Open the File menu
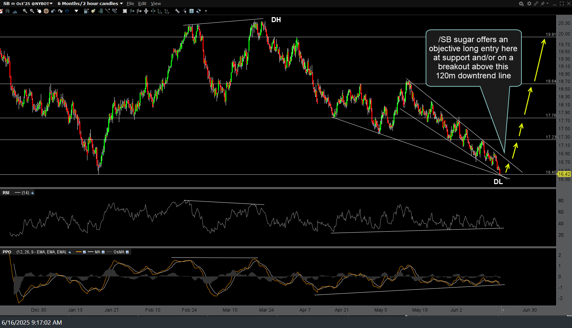 130,4
